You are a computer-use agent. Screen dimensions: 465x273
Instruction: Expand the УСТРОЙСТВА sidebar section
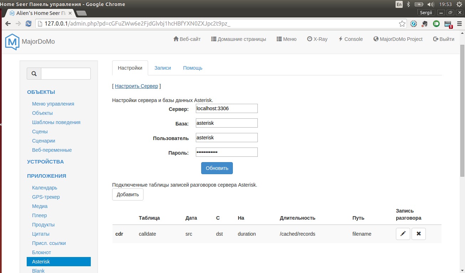pyautogui.click(x=45, y=162)
